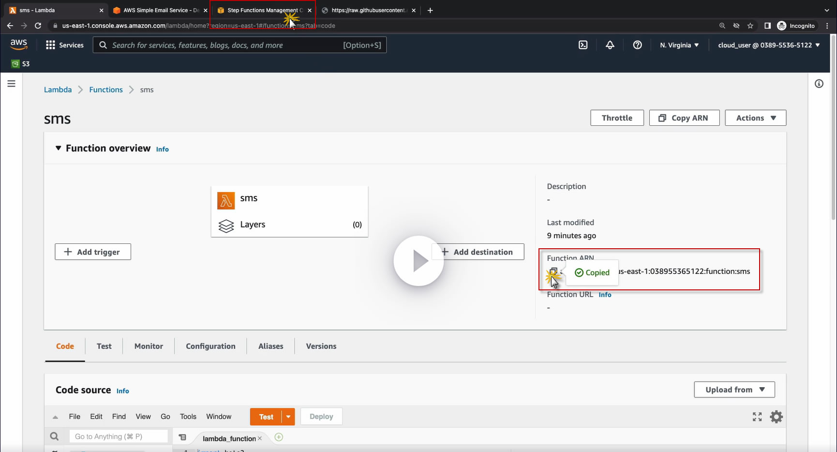Screen dimensions: 837x452
Task: Click the Functions breadcrumb link
Action: coord(106,90)
